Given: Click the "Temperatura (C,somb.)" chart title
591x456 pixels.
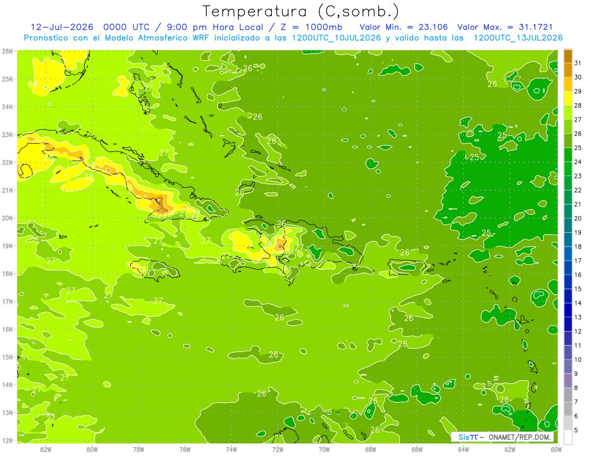Looking at the screenshot, I should [301, 11].
